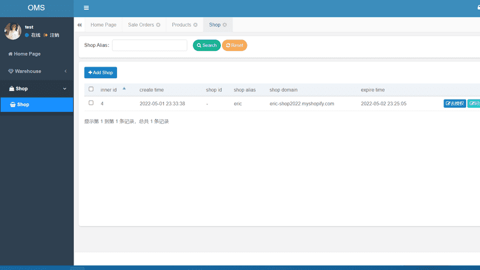Check the row for shop eric
Image resolution: width=480 pixels, height=270 pixels.
point(91,103)
